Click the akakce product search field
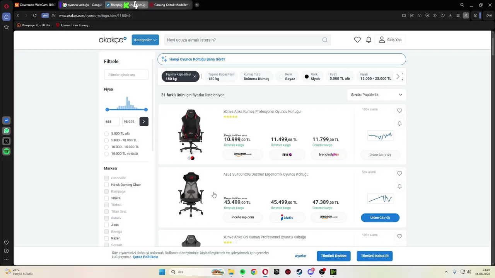Viewport: 495px width, 278px height. point(247,40)
